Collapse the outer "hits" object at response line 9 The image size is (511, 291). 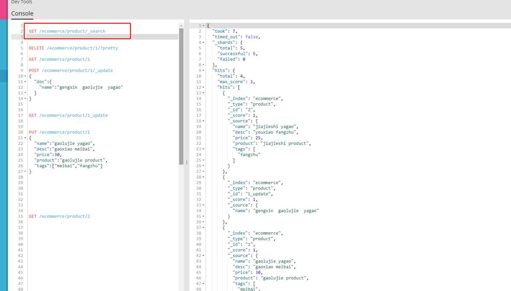[x=204, y=70]
